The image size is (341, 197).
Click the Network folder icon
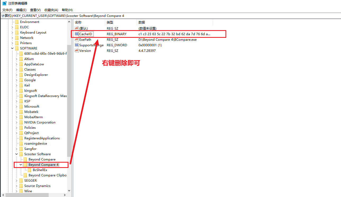click(17, 38)
